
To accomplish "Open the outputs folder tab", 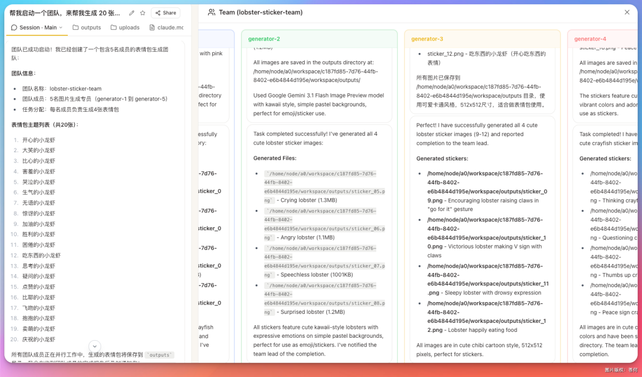I will click(87, 27).
